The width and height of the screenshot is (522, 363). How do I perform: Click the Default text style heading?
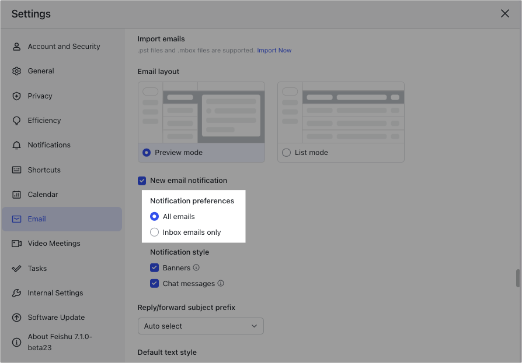167,353
